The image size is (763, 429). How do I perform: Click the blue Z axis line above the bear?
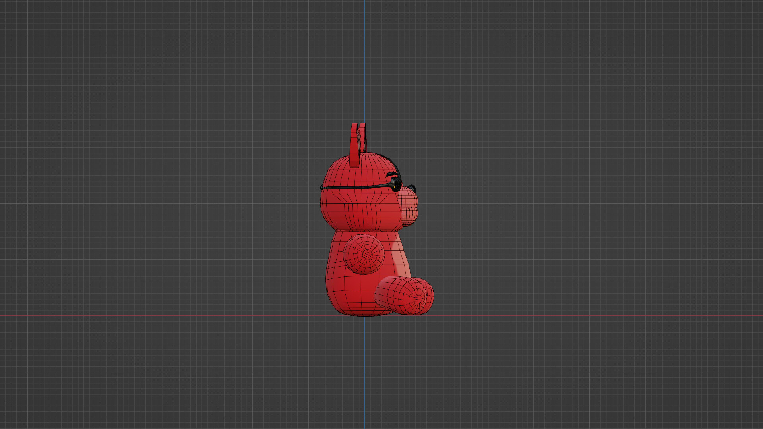click(365, 60)
